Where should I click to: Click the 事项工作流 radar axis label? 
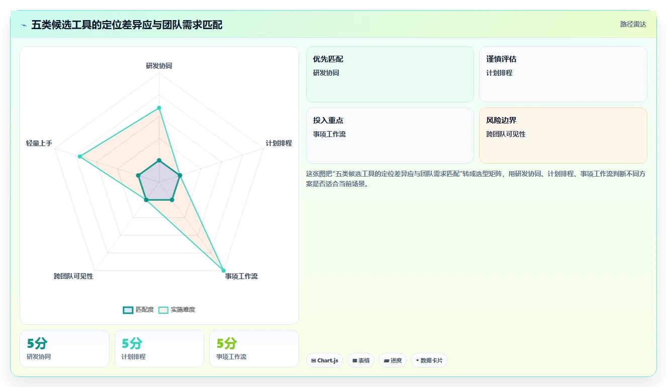(241, 277)
